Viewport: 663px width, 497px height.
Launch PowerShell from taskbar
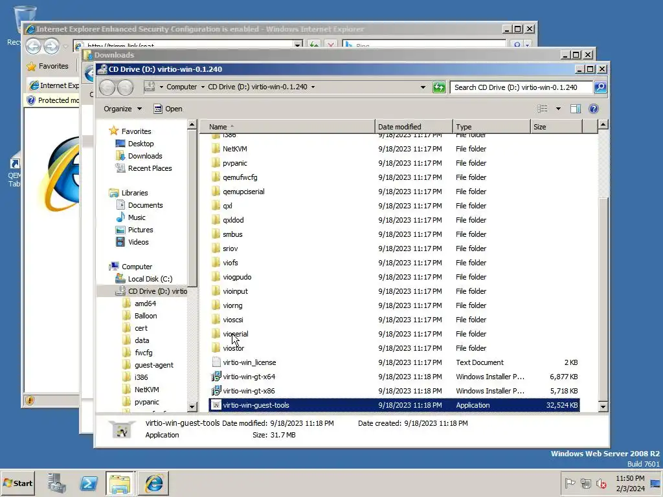(x=88, y=483)
